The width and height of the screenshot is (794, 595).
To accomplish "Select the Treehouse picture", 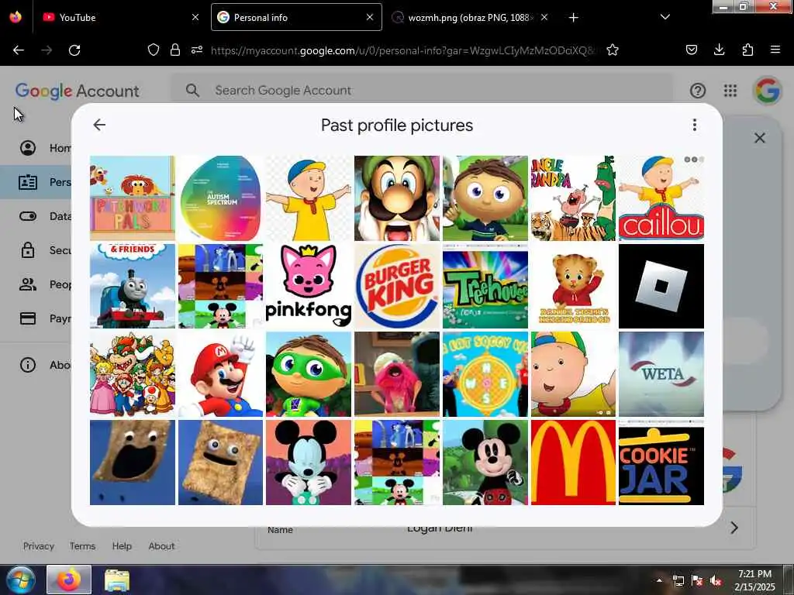I will pos(485,286).
